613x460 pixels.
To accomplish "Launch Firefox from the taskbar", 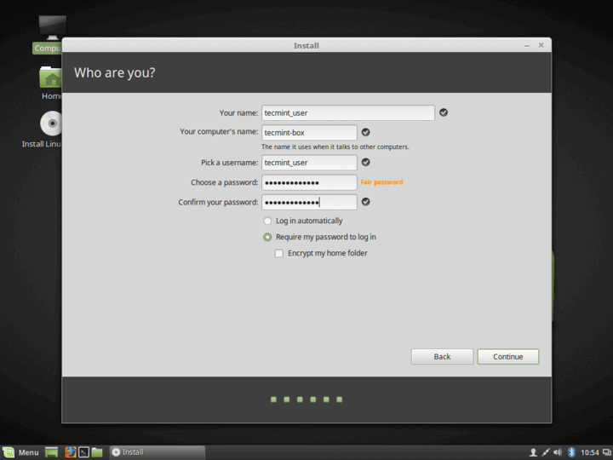I will (x=71, y=452).
